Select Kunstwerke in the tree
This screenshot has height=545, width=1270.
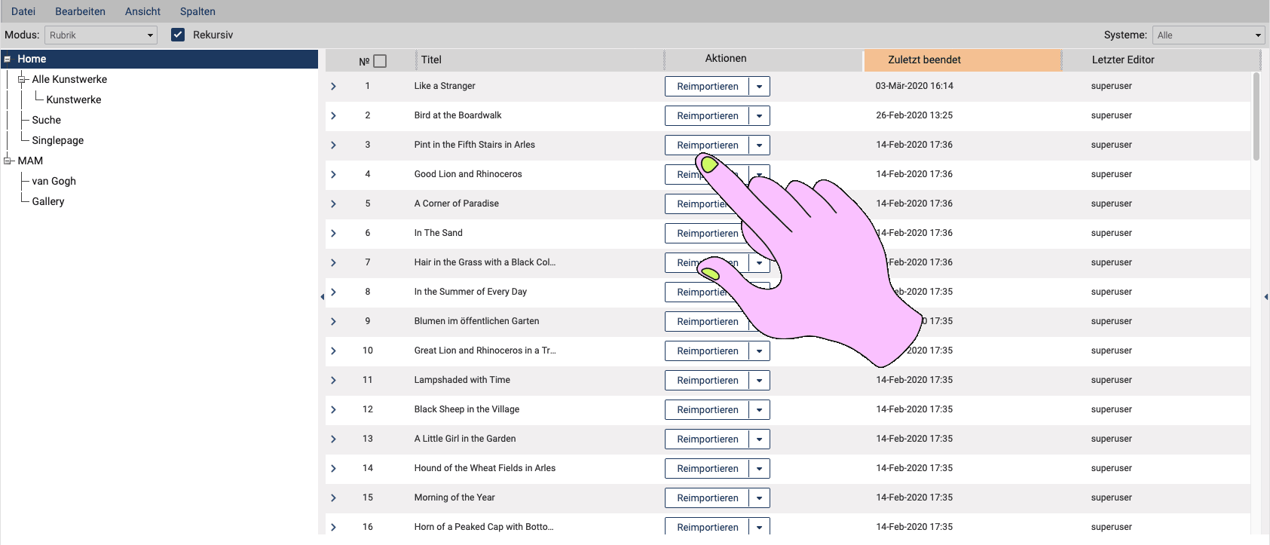(74, 100)
